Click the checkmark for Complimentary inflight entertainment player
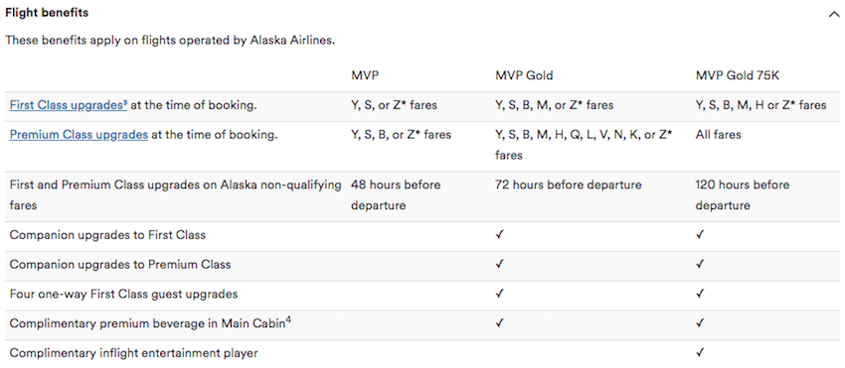 click(700, 353)
